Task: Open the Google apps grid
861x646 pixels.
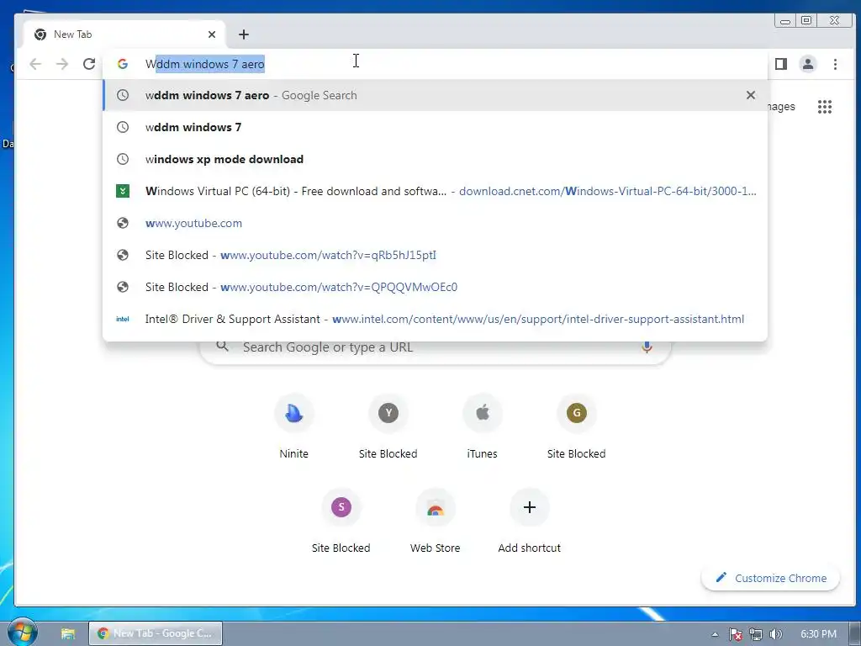Action: [x=825, y=107]
